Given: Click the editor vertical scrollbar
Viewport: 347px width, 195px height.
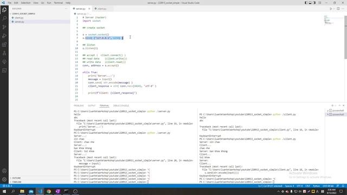Looking at the screenshot, I should point(346,37).
